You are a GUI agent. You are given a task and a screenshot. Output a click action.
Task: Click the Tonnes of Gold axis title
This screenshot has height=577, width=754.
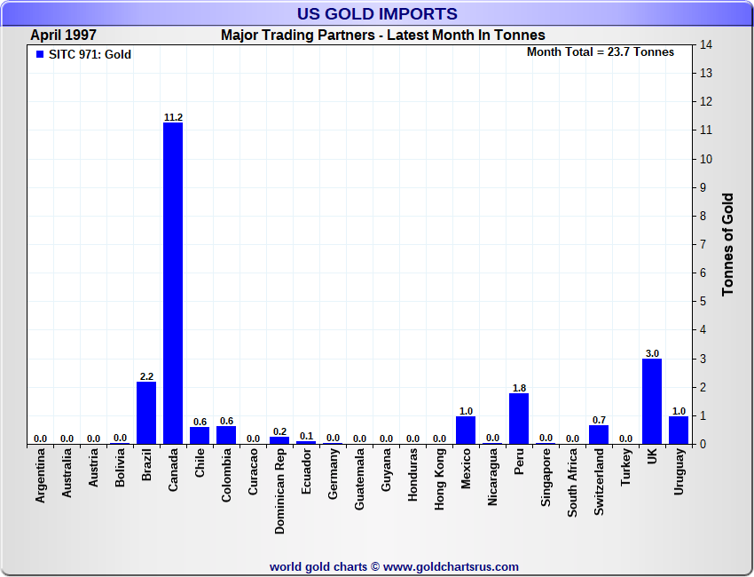pyautogui.click(x=727, y=244)
